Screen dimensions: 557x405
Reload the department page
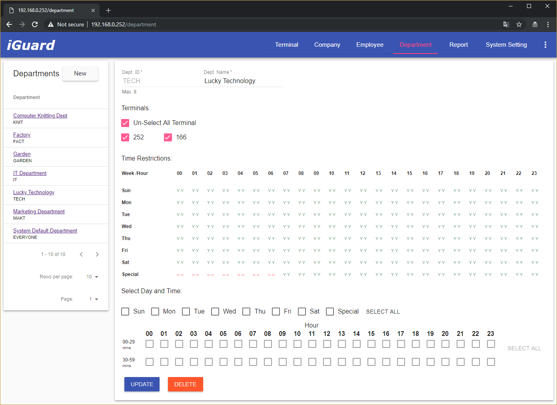(x=35, y=24)
